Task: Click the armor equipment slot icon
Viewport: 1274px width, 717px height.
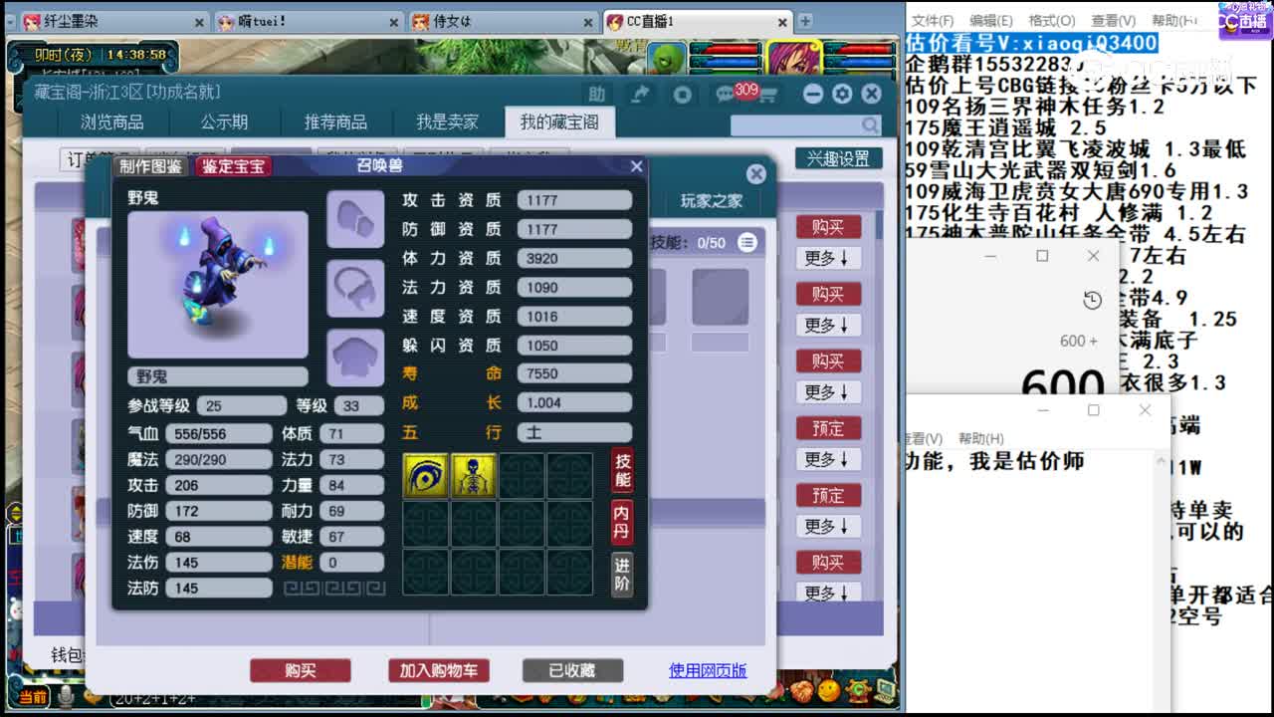Action: [x=355, y=358]
